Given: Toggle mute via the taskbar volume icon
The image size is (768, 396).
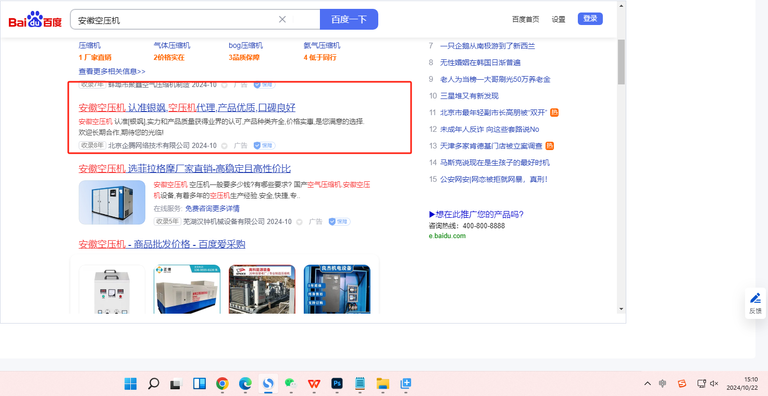Looking at the screenshot, I should point(714,383).
